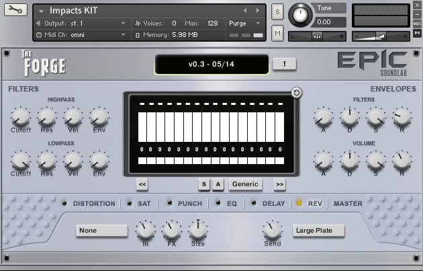The width and height of the screenshot is (423, 271).
Task: Click the Lowpass Cutoff knob
Action: pyautogui.click(x=21, y=161)
